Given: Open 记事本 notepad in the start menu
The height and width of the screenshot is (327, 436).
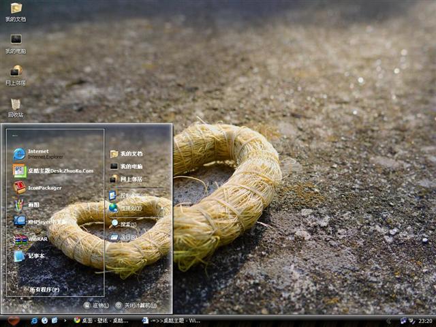Looking at the screenshot, I should (x=29, y=256).
